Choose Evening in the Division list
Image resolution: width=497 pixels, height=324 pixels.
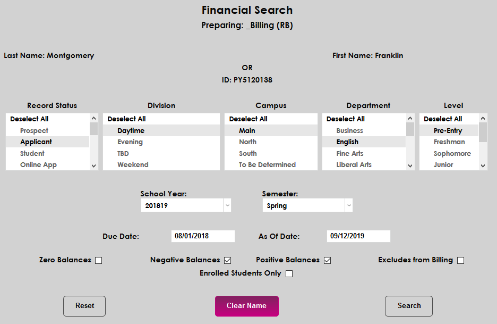[130, 142]
